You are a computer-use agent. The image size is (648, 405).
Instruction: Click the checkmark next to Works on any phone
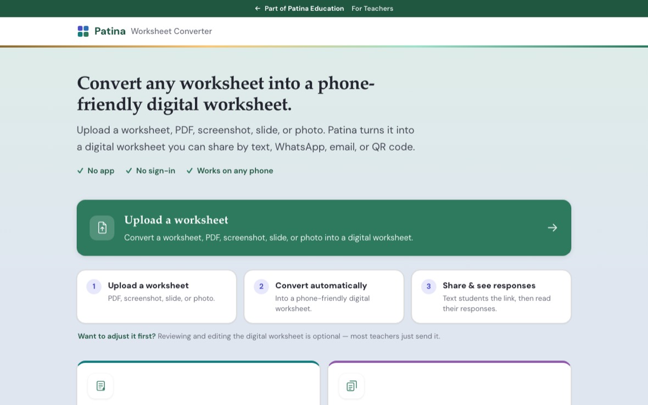pos(189,171)
